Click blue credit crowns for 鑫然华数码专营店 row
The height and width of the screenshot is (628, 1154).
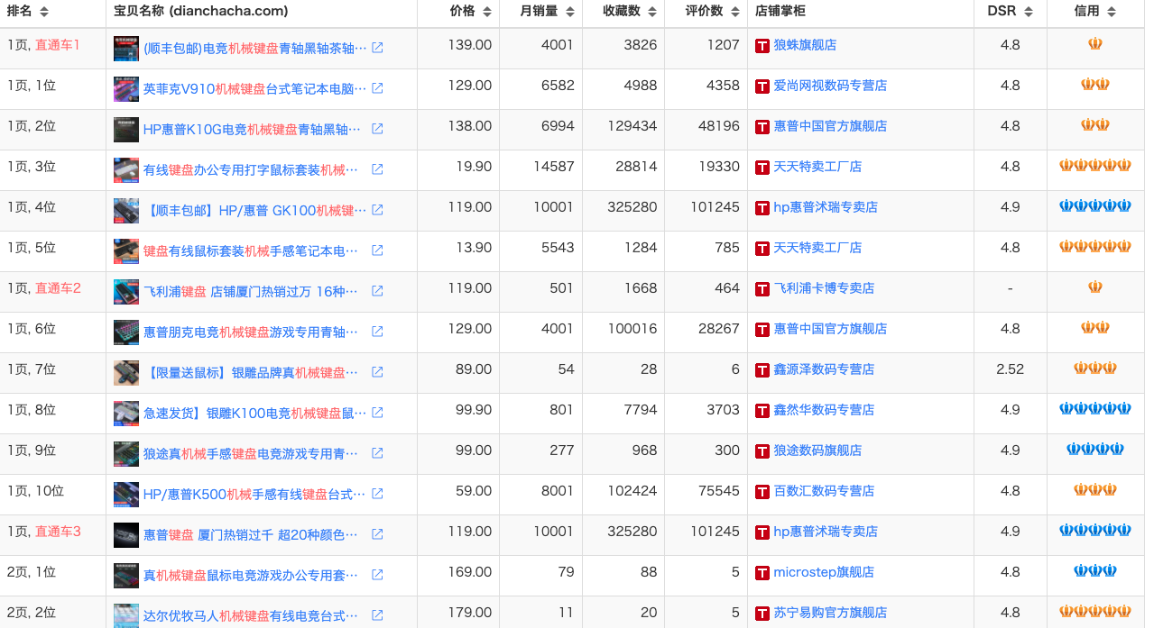pos(1095,409)
